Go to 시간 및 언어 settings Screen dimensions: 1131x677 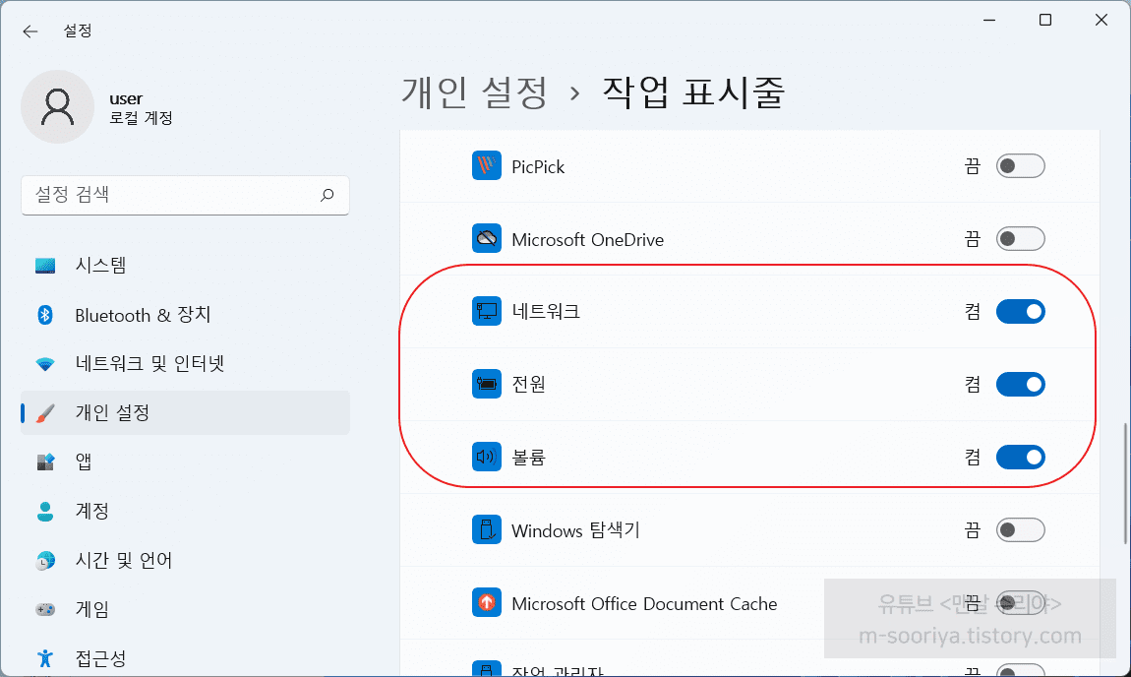pos(185,560)
